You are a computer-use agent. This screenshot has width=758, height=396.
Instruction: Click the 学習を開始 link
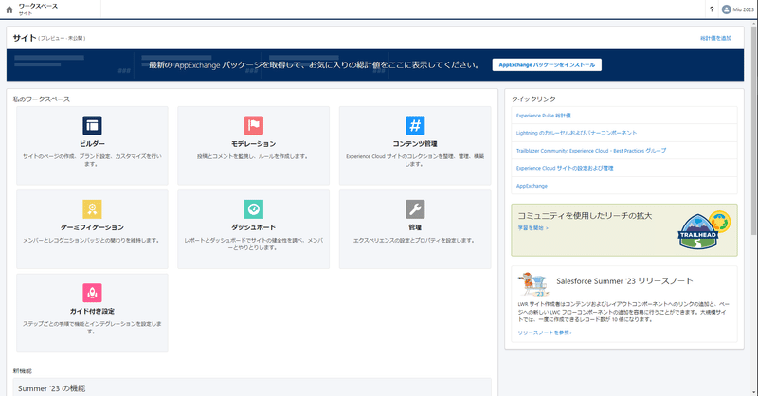(x=532, y=227)
